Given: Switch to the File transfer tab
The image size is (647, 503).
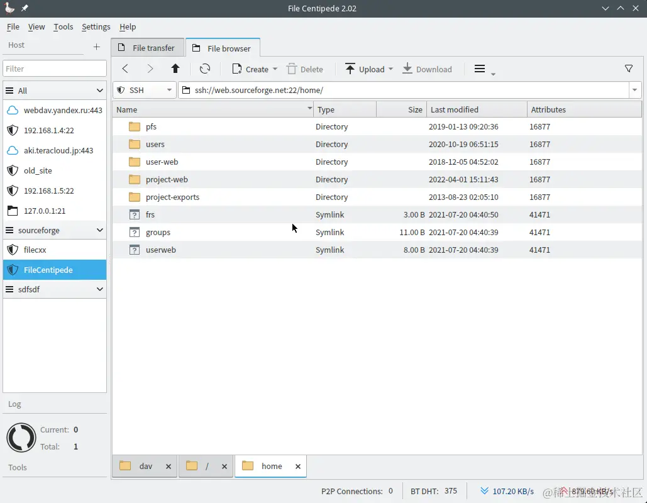Looking at the screenshot, I should [x=147, y=48].
